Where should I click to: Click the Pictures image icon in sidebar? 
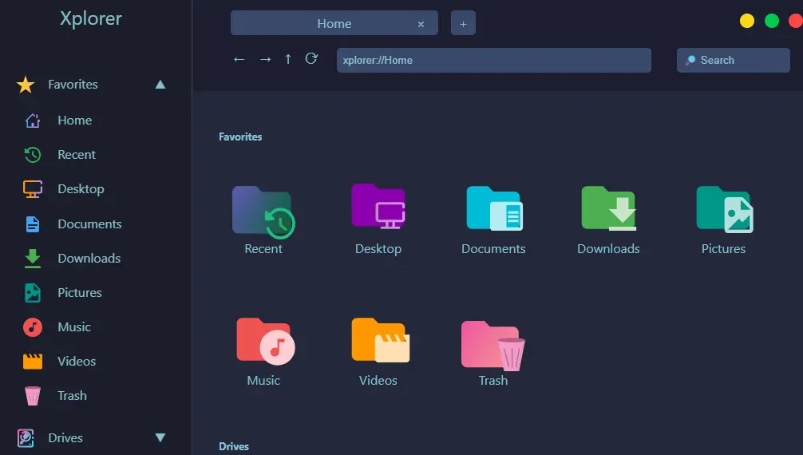(33, 293)
